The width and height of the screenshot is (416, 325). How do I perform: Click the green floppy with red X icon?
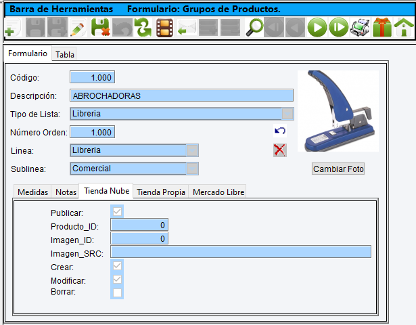coord(100,27)
